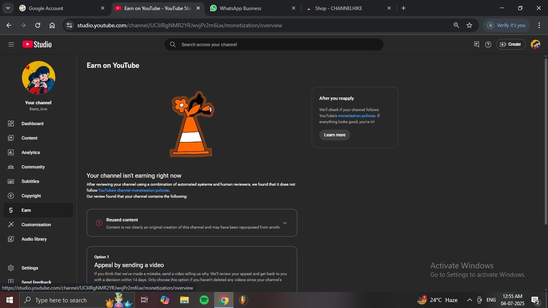Click the Learn more button
Viewport: 548px width, 308px height.
(335, 135)
